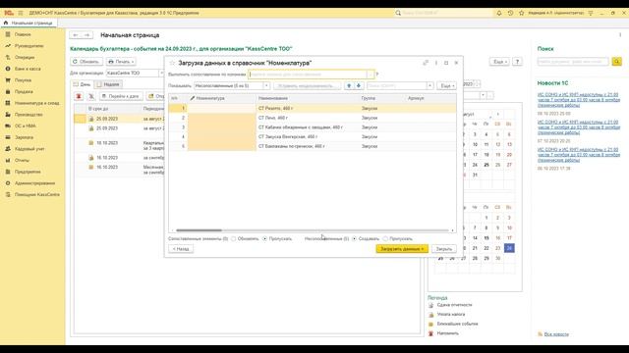Viewport: 629px width, 353px height.
Task: Open the Администрирование section
Action: coord(34,183)
